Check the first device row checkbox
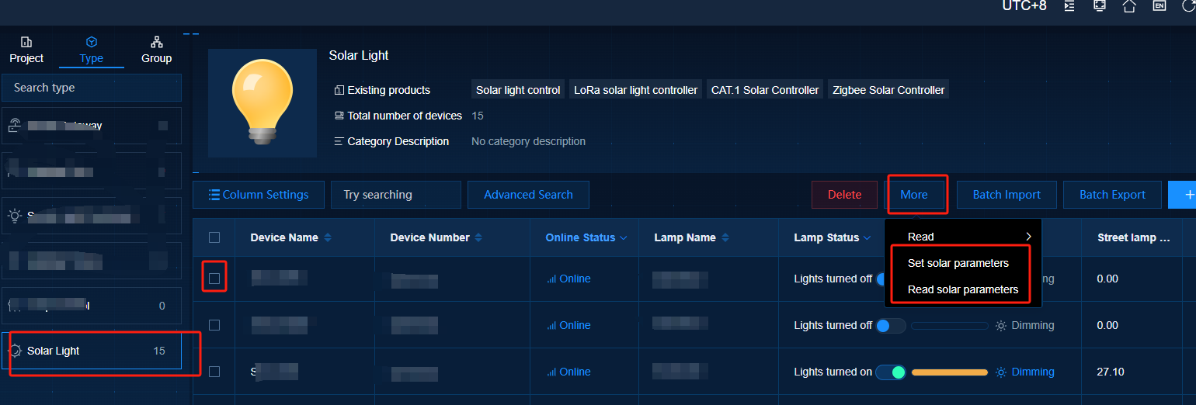 pyautogui.click(x=214, y=278)
